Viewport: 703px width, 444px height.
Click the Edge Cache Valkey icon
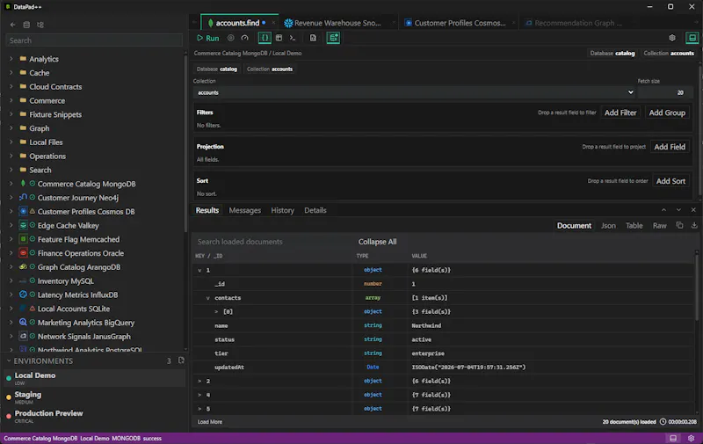click(24, 226)
